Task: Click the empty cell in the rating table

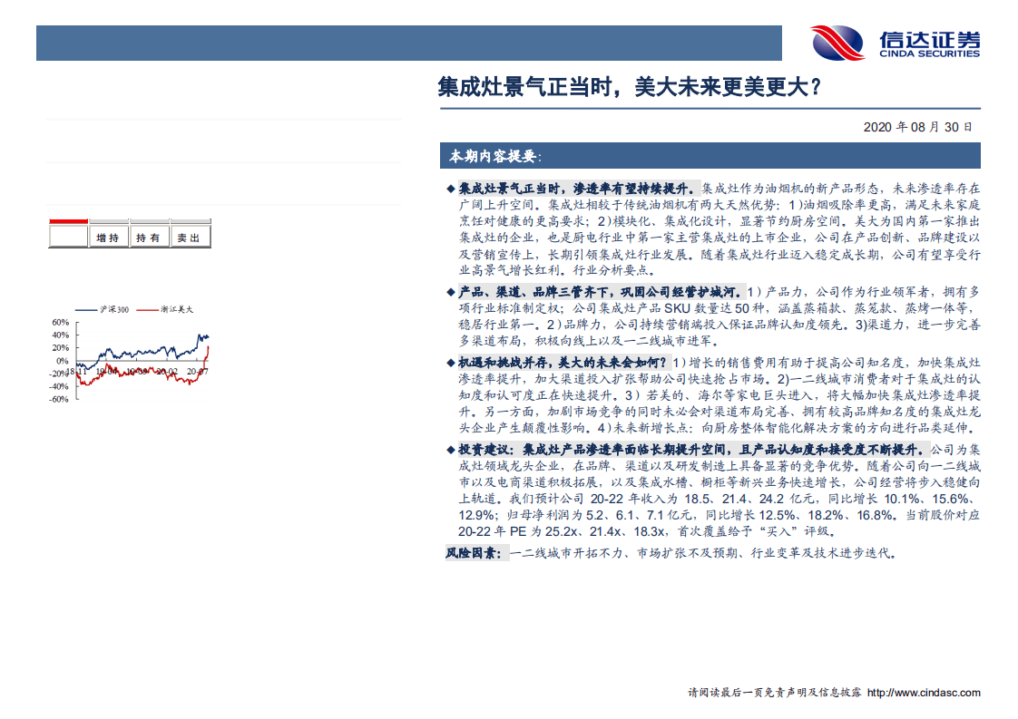Action: pyautogui.click(x=68, y=237)
